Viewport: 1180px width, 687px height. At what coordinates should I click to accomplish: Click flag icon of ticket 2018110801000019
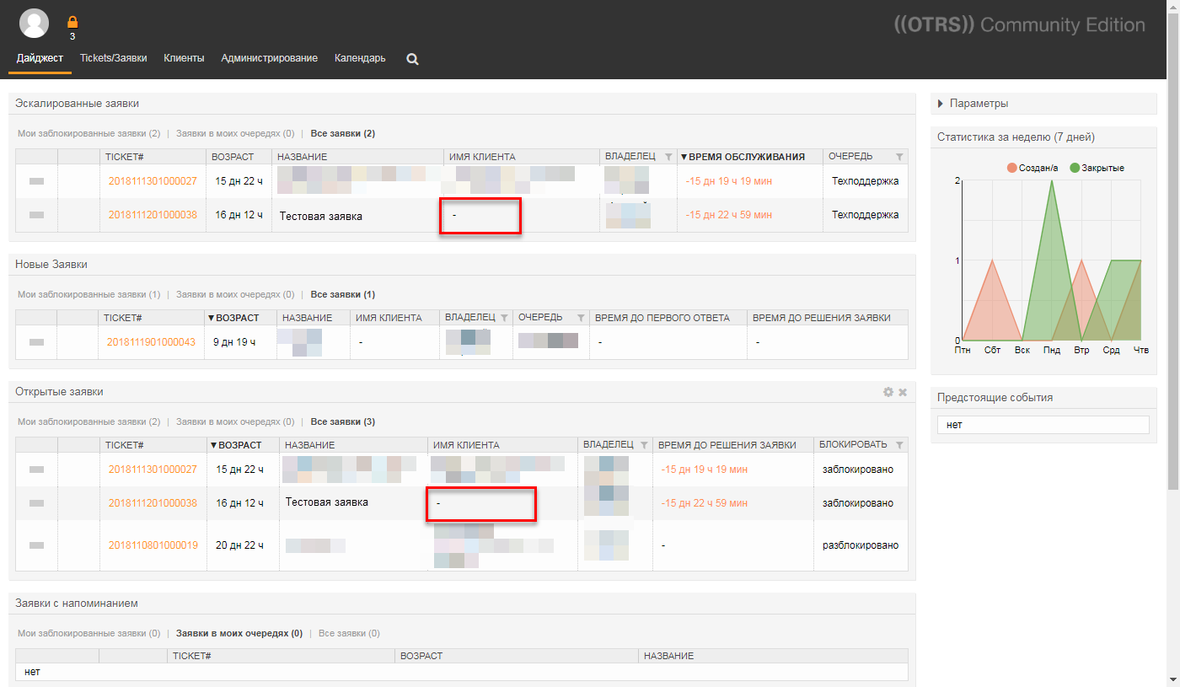coord(36,545)
